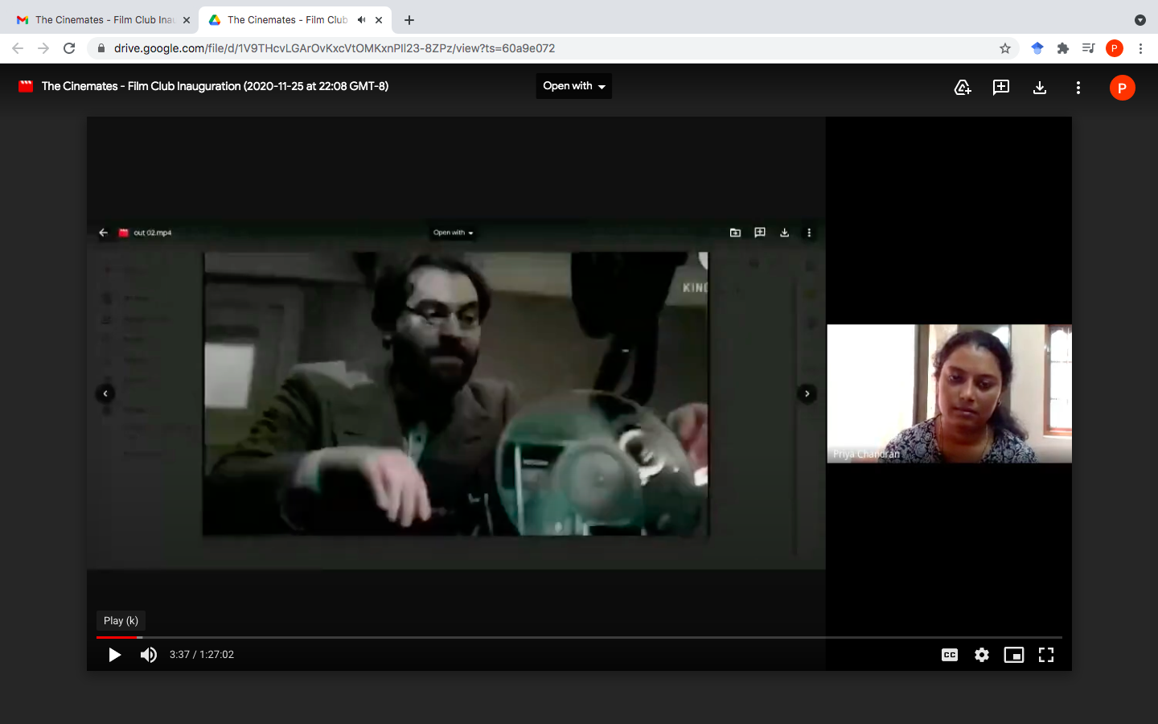Open Chrome three-dot menu
This screenshot has width=1158, height=724.
(x=1140, y=48)
